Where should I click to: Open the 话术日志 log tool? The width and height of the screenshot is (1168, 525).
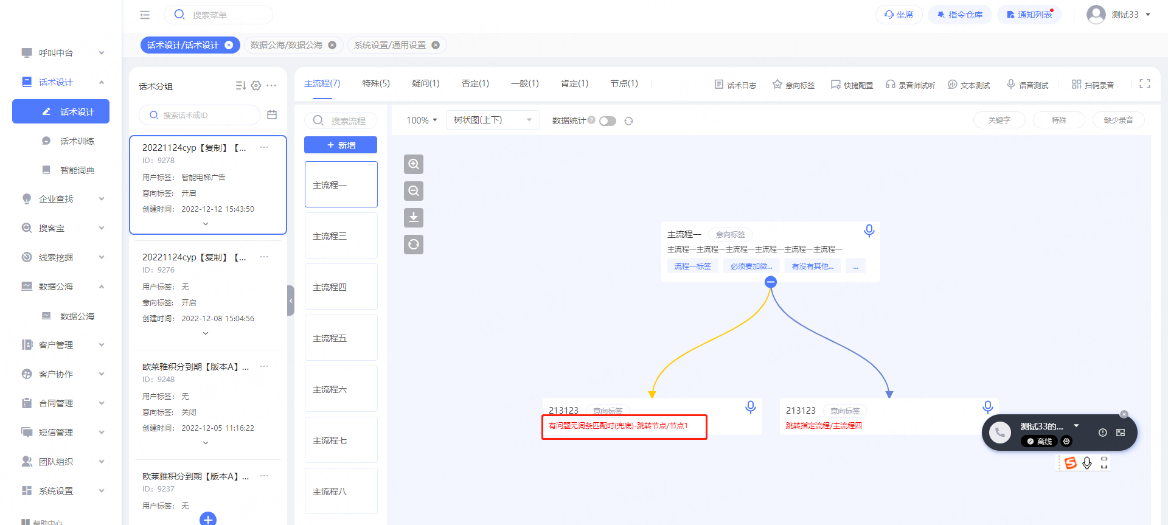pos(735,85)
